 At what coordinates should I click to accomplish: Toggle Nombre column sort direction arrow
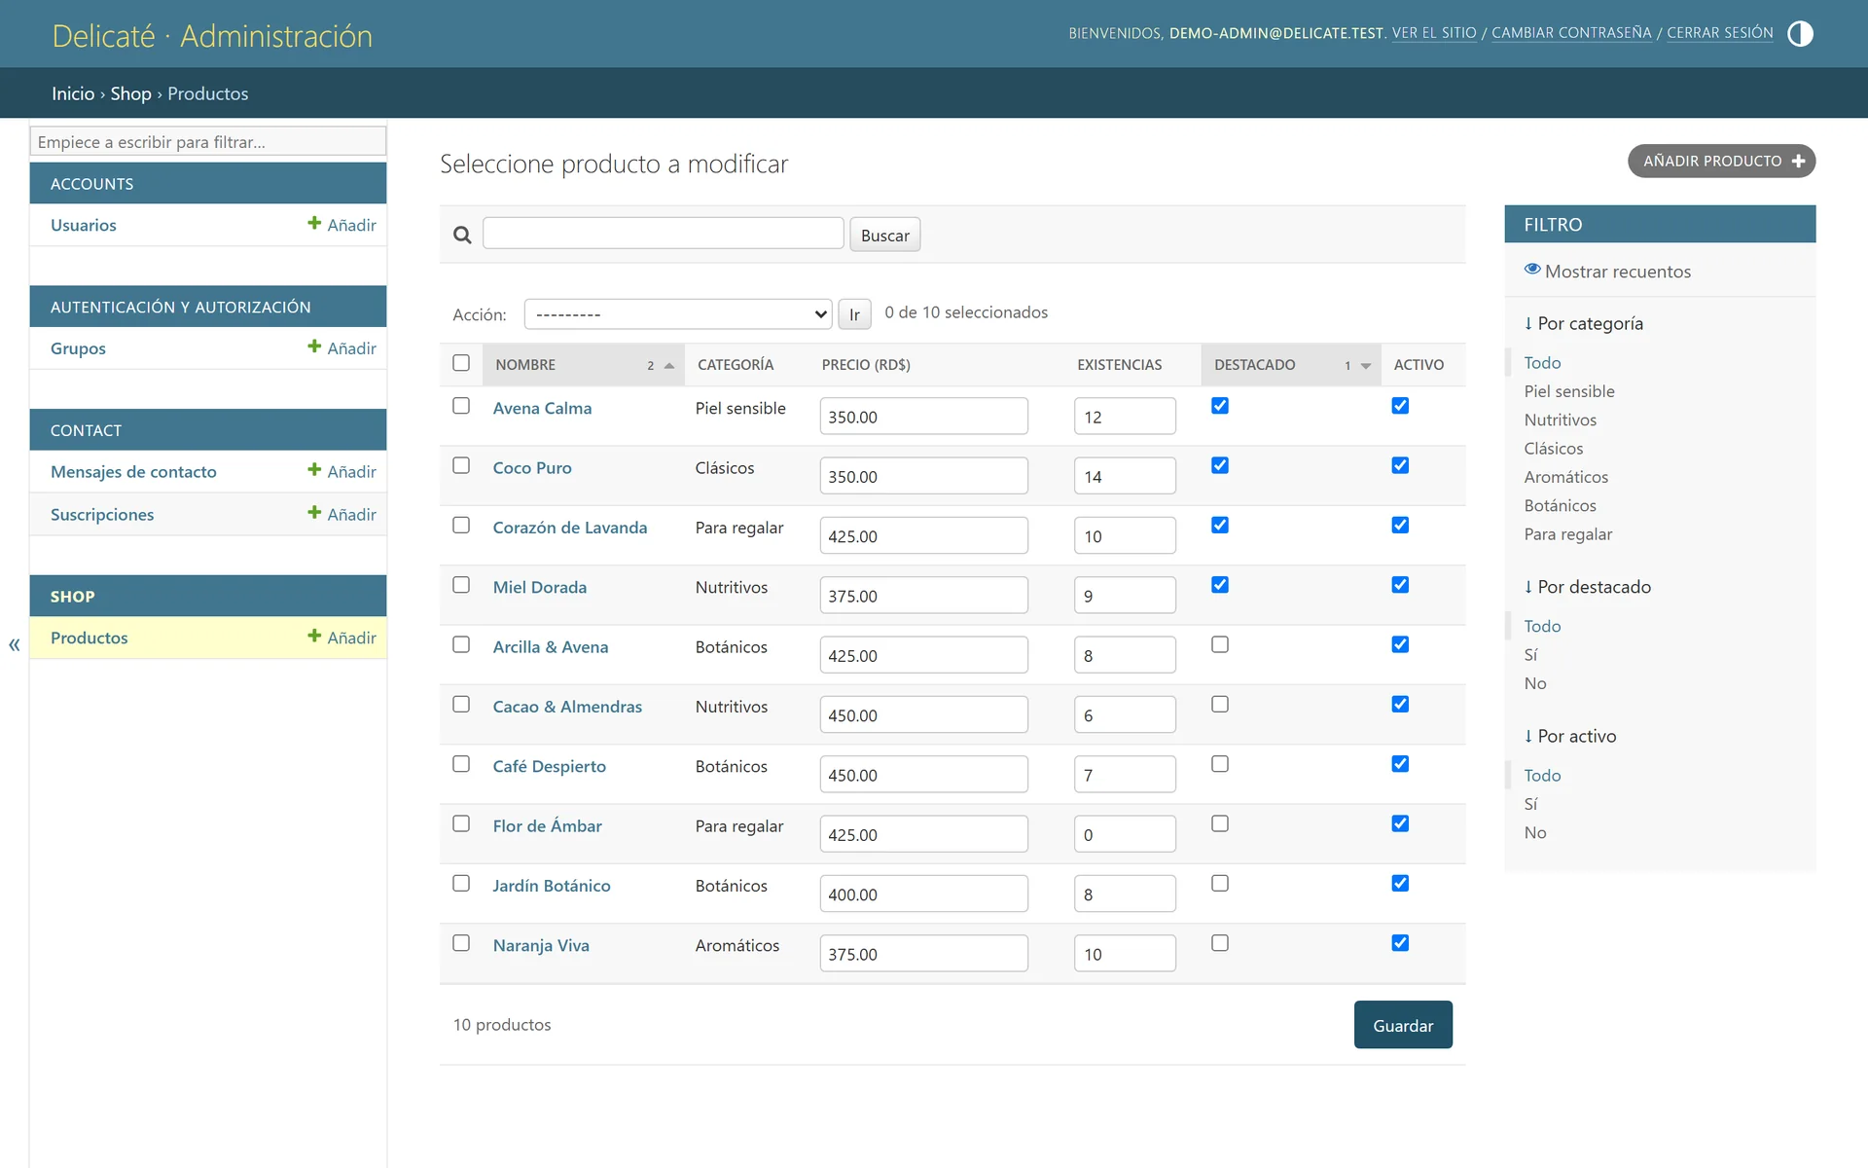[668, 366]
